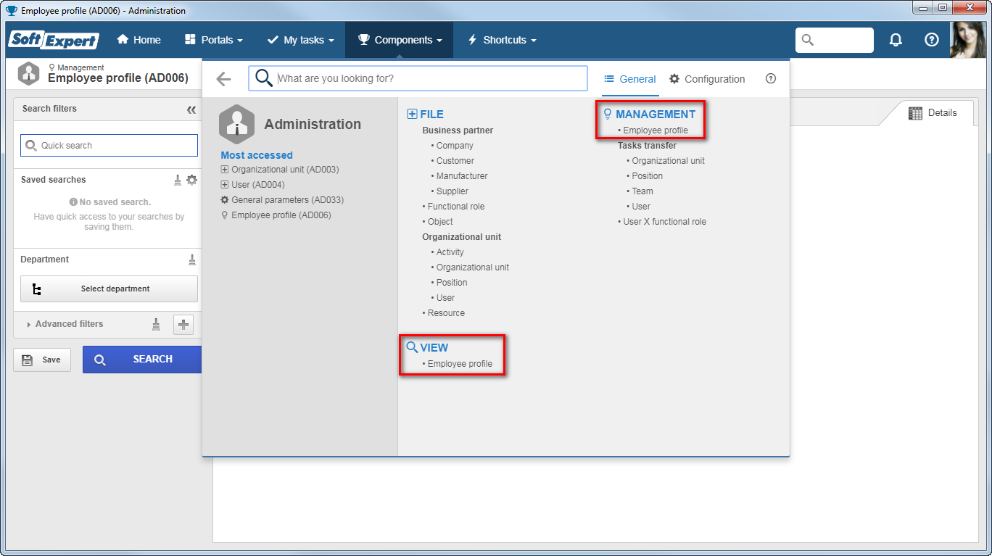Focus the 'What are you looking for?' field
The image size is (992, 556).
(418, 78)
